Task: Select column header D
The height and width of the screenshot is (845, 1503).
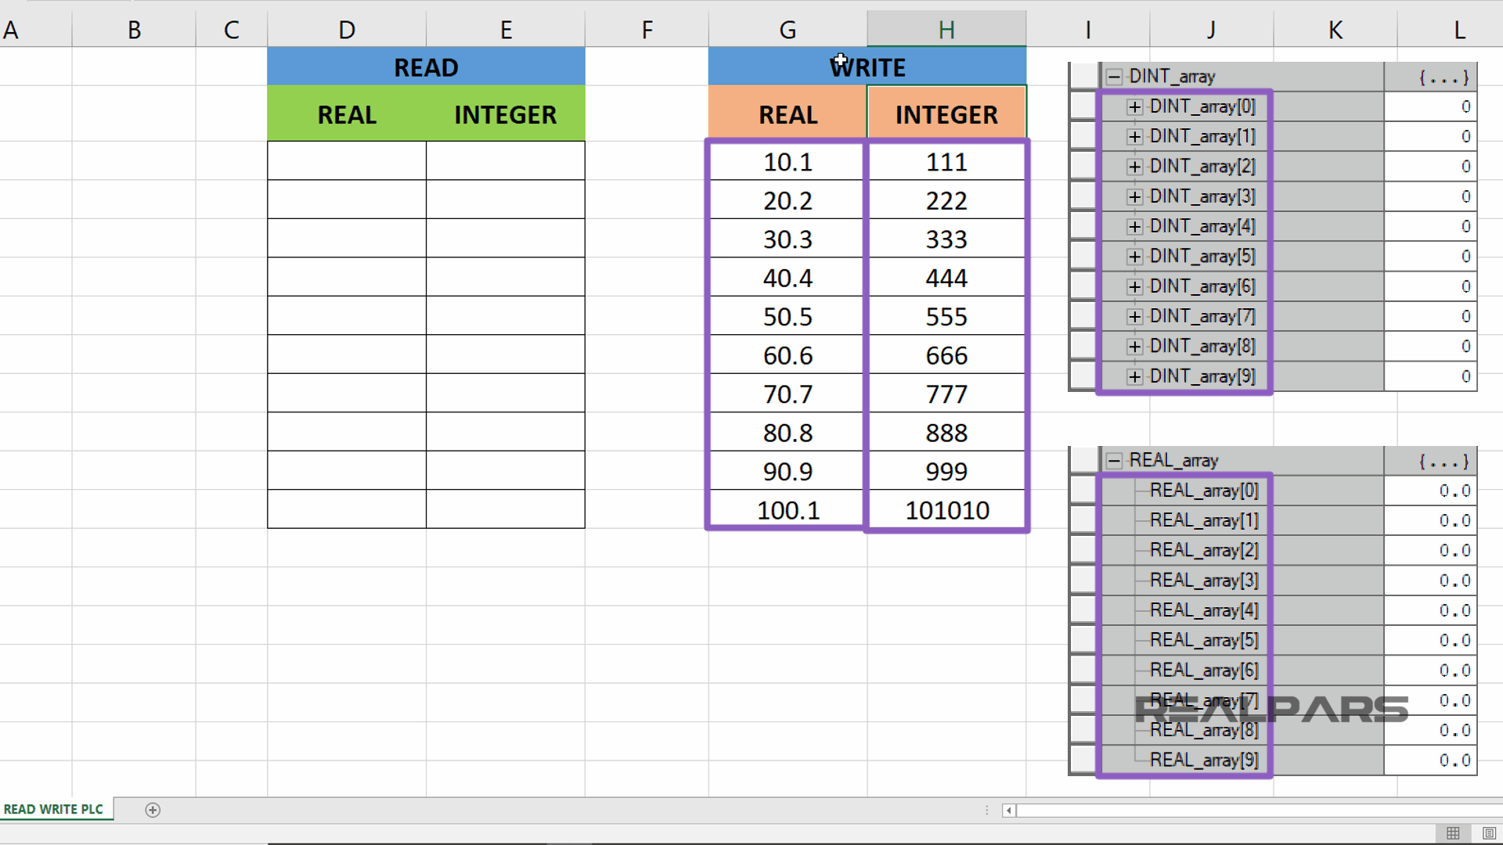Action: [x=347, y=29]
